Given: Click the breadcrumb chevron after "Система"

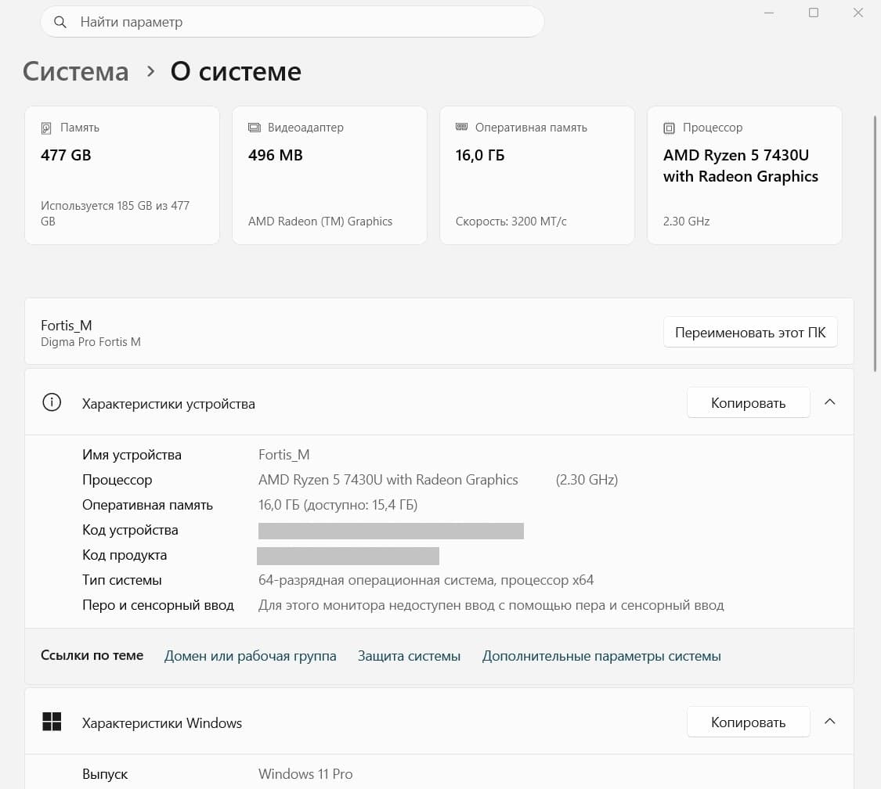Looking at the screenshot, I should pos(150,71).
